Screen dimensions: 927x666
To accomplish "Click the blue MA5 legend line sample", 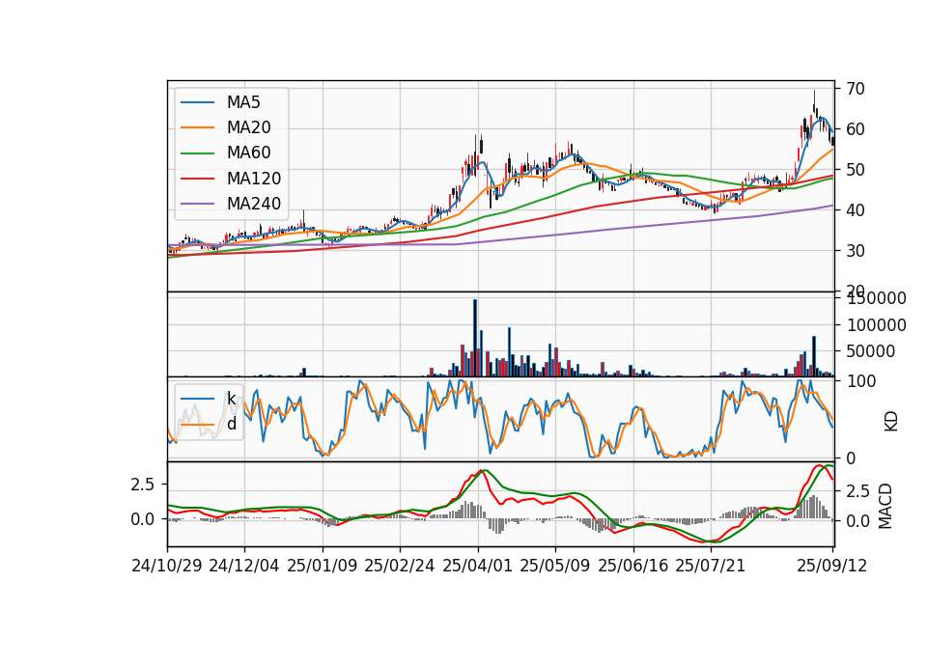I will coord(197,102).
